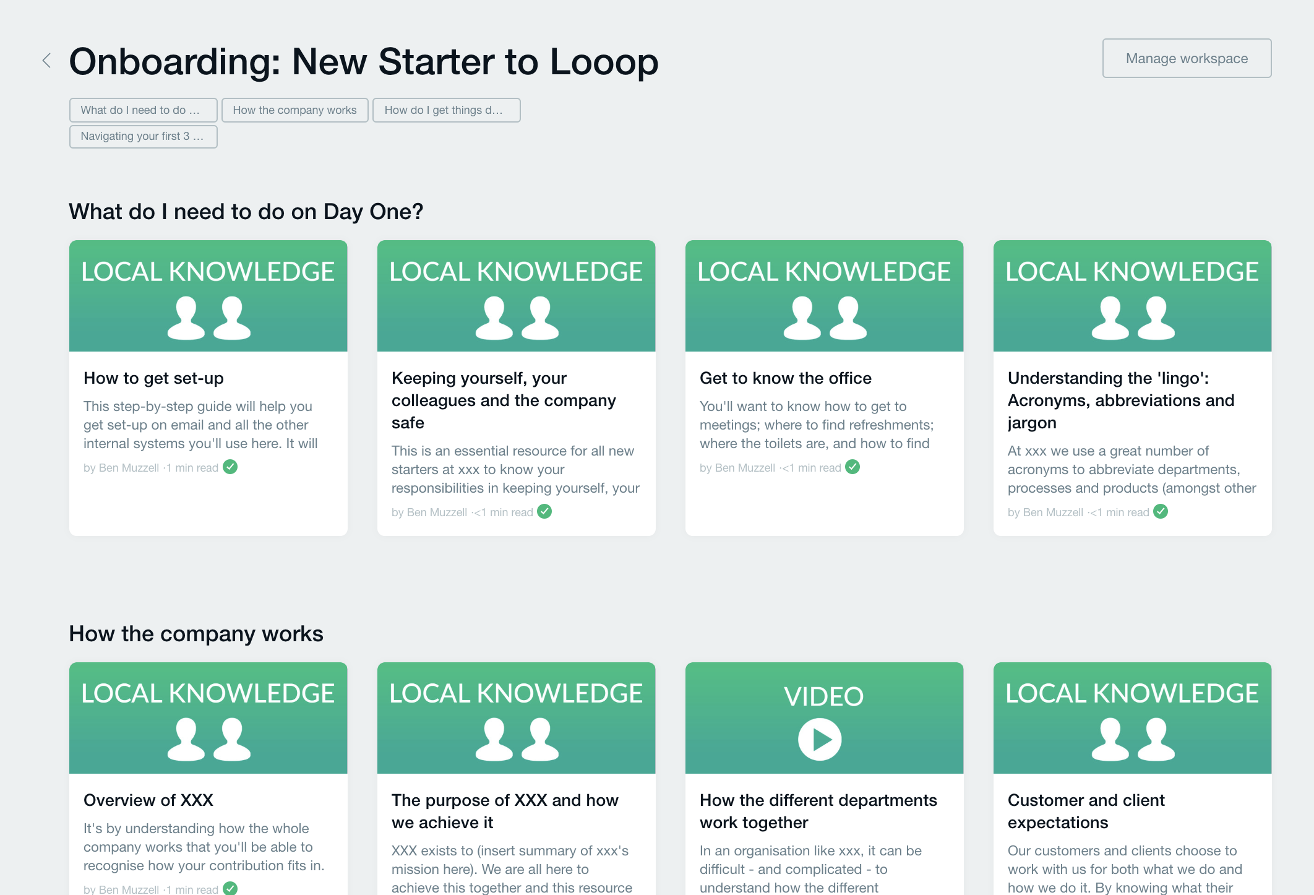1314x895 pixels.
Task: Click people icon on 'How to get set-up' card
Action: point(208,318)
